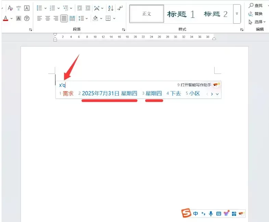
Task: Toggle show/hide paragraph marks
Action: [120, 8]
